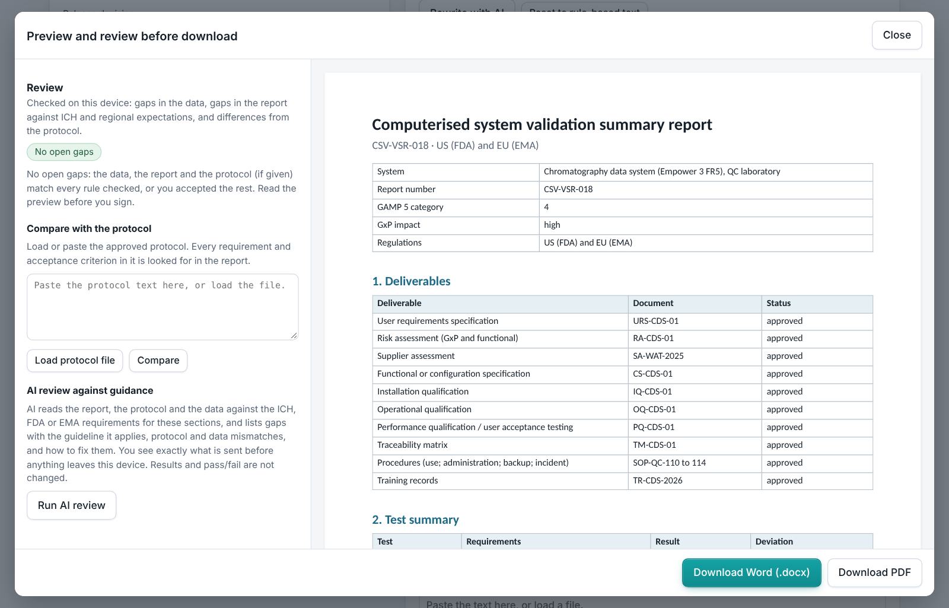Click the 'IQ-CDS-01' cell

(x=695, y=391)
